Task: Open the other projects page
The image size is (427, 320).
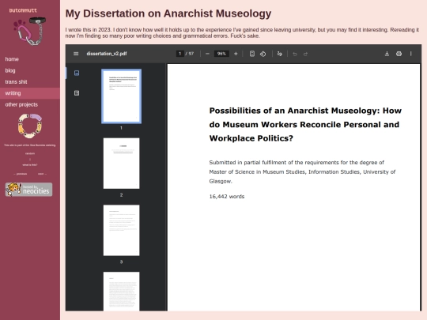Action: (21, 104)
